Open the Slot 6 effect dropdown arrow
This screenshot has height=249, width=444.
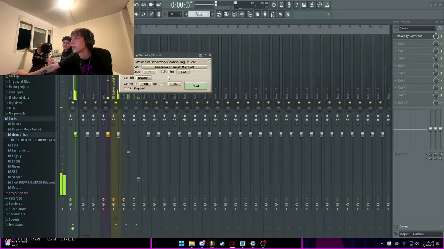[x=395, y=73]
